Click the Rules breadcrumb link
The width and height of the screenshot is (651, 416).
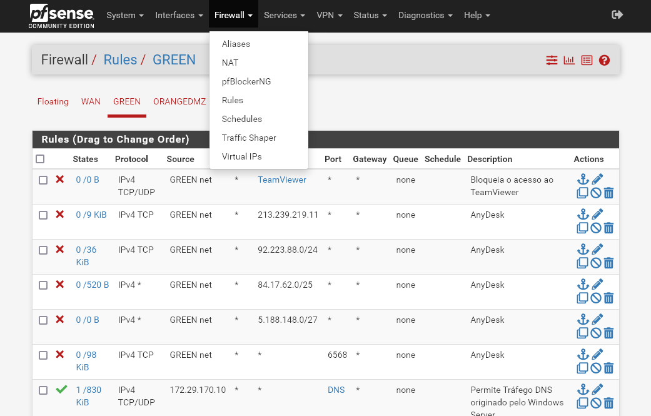pos(121,59)
